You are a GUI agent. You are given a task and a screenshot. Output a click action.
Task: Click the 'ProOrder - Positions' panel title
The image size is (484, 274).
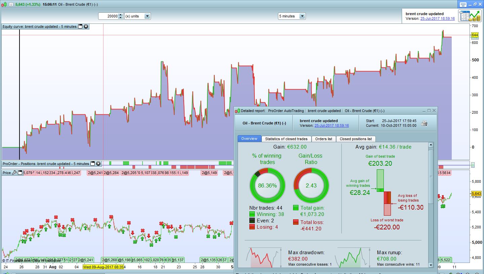click(46, 164)
